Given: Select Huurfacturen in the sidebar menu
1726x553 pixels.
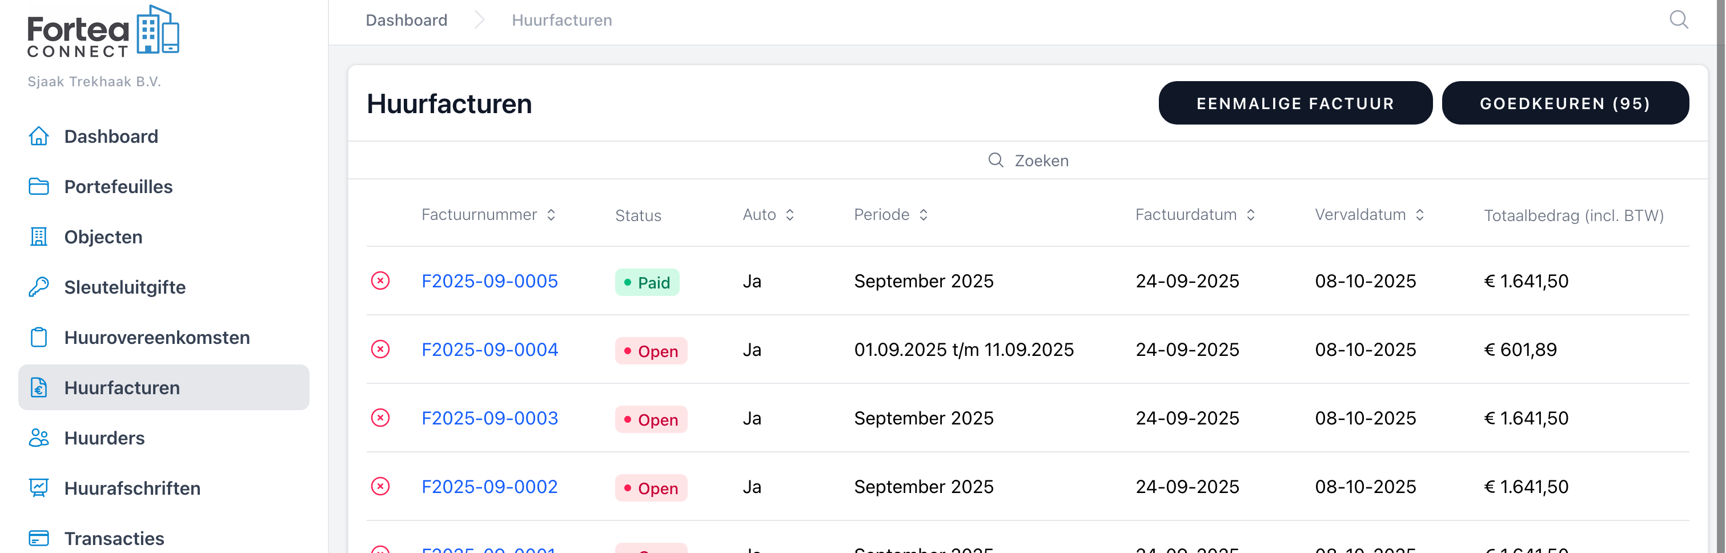Looking at the screenshot, I should 122,387.
